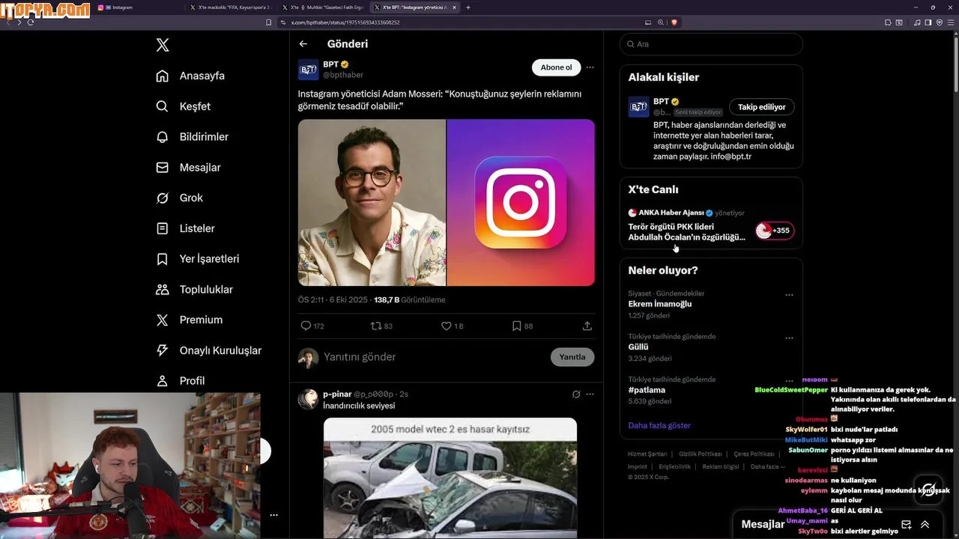The image size is (959, 539).
Task: Open BPT avatar in Alakalı kişiler
Action: click(638, 107)
